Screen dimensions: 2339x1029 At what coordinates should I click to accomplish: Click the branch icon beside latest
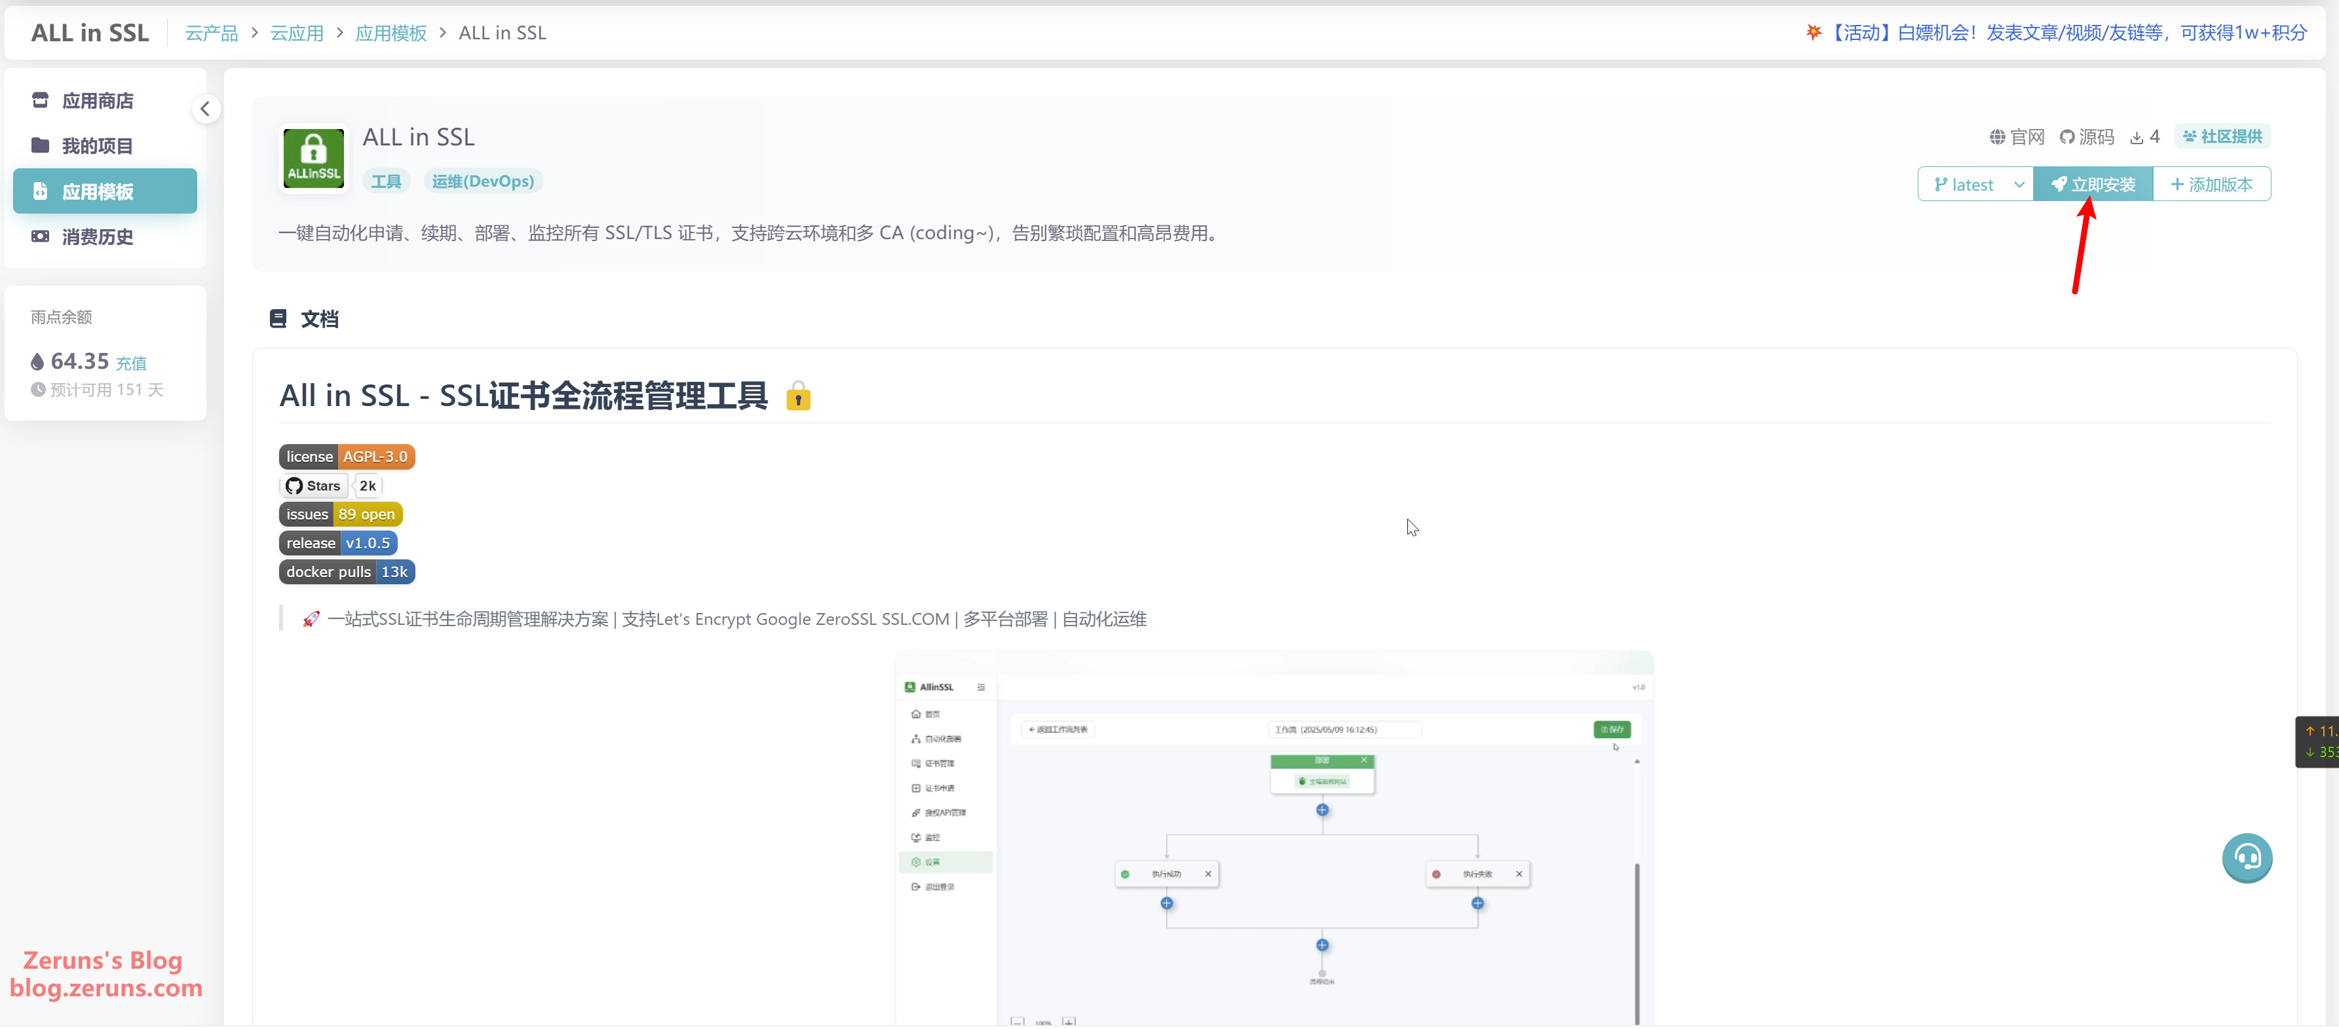coord(1941,184)
